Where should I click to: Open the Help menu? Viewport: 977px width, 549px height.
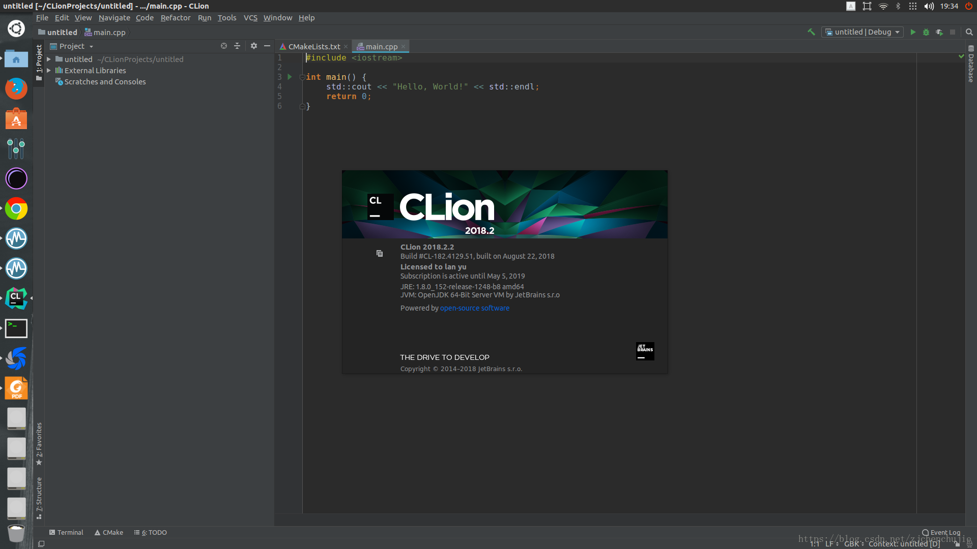307,18
